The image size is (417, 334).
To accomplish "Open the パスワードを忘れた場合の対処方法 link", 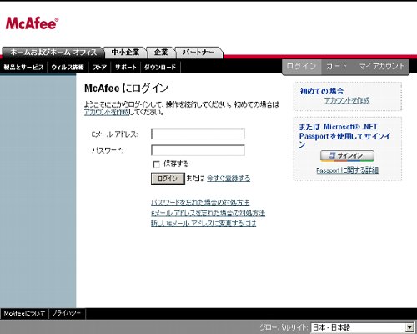I will [200, 202].
